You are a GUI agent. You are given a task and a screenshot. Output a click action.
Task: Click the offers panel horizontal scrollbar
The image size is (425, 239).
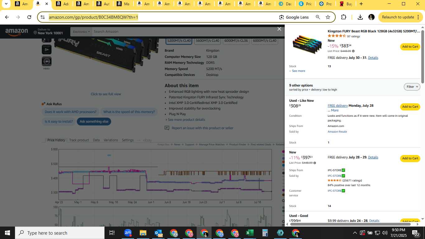pos(350,224)
